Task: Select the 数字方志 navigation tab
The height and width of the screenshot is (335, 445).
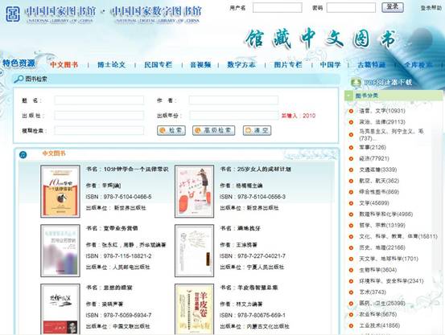Action: coord(241,65)
